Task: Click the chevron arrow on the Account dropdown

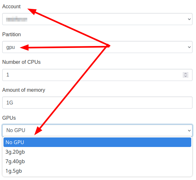Action: (x=189, y=19)
